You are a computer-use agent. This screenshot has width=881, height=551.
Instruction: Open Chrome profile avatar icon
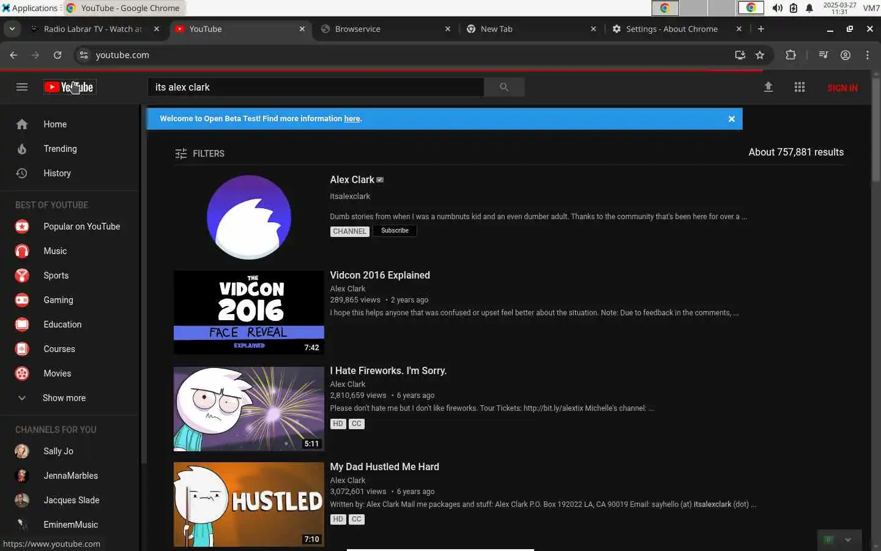pyautogui.click(x=846, y=55)
